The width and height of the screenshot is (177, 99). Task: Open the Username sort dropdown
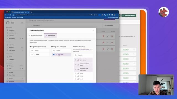(109, 26)
